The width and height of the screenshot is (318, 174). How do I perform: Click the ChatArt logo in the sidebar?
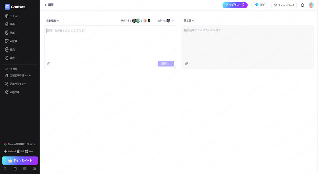[14, 7]
